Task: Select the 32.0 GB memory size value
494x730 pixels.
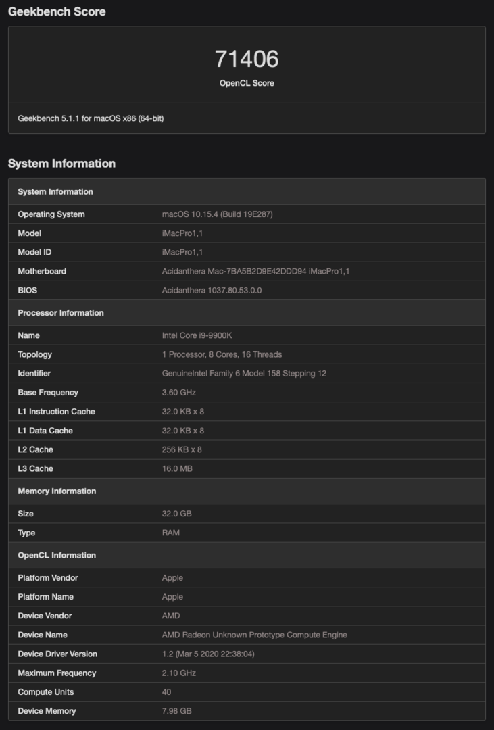Action: coord(176,514)
